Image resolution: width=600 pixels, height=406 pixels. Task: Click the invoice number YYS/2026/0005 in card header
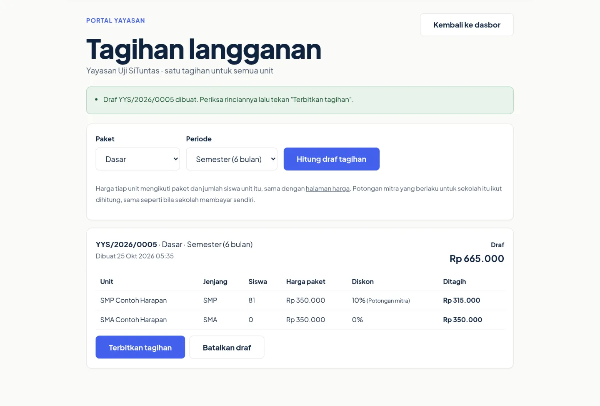click(x=126, y=244)
